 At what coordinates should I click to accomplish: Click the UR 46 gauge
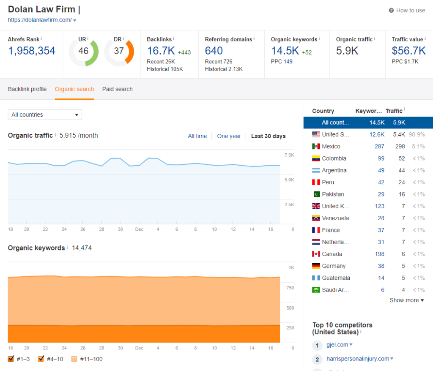coord(84,52)
